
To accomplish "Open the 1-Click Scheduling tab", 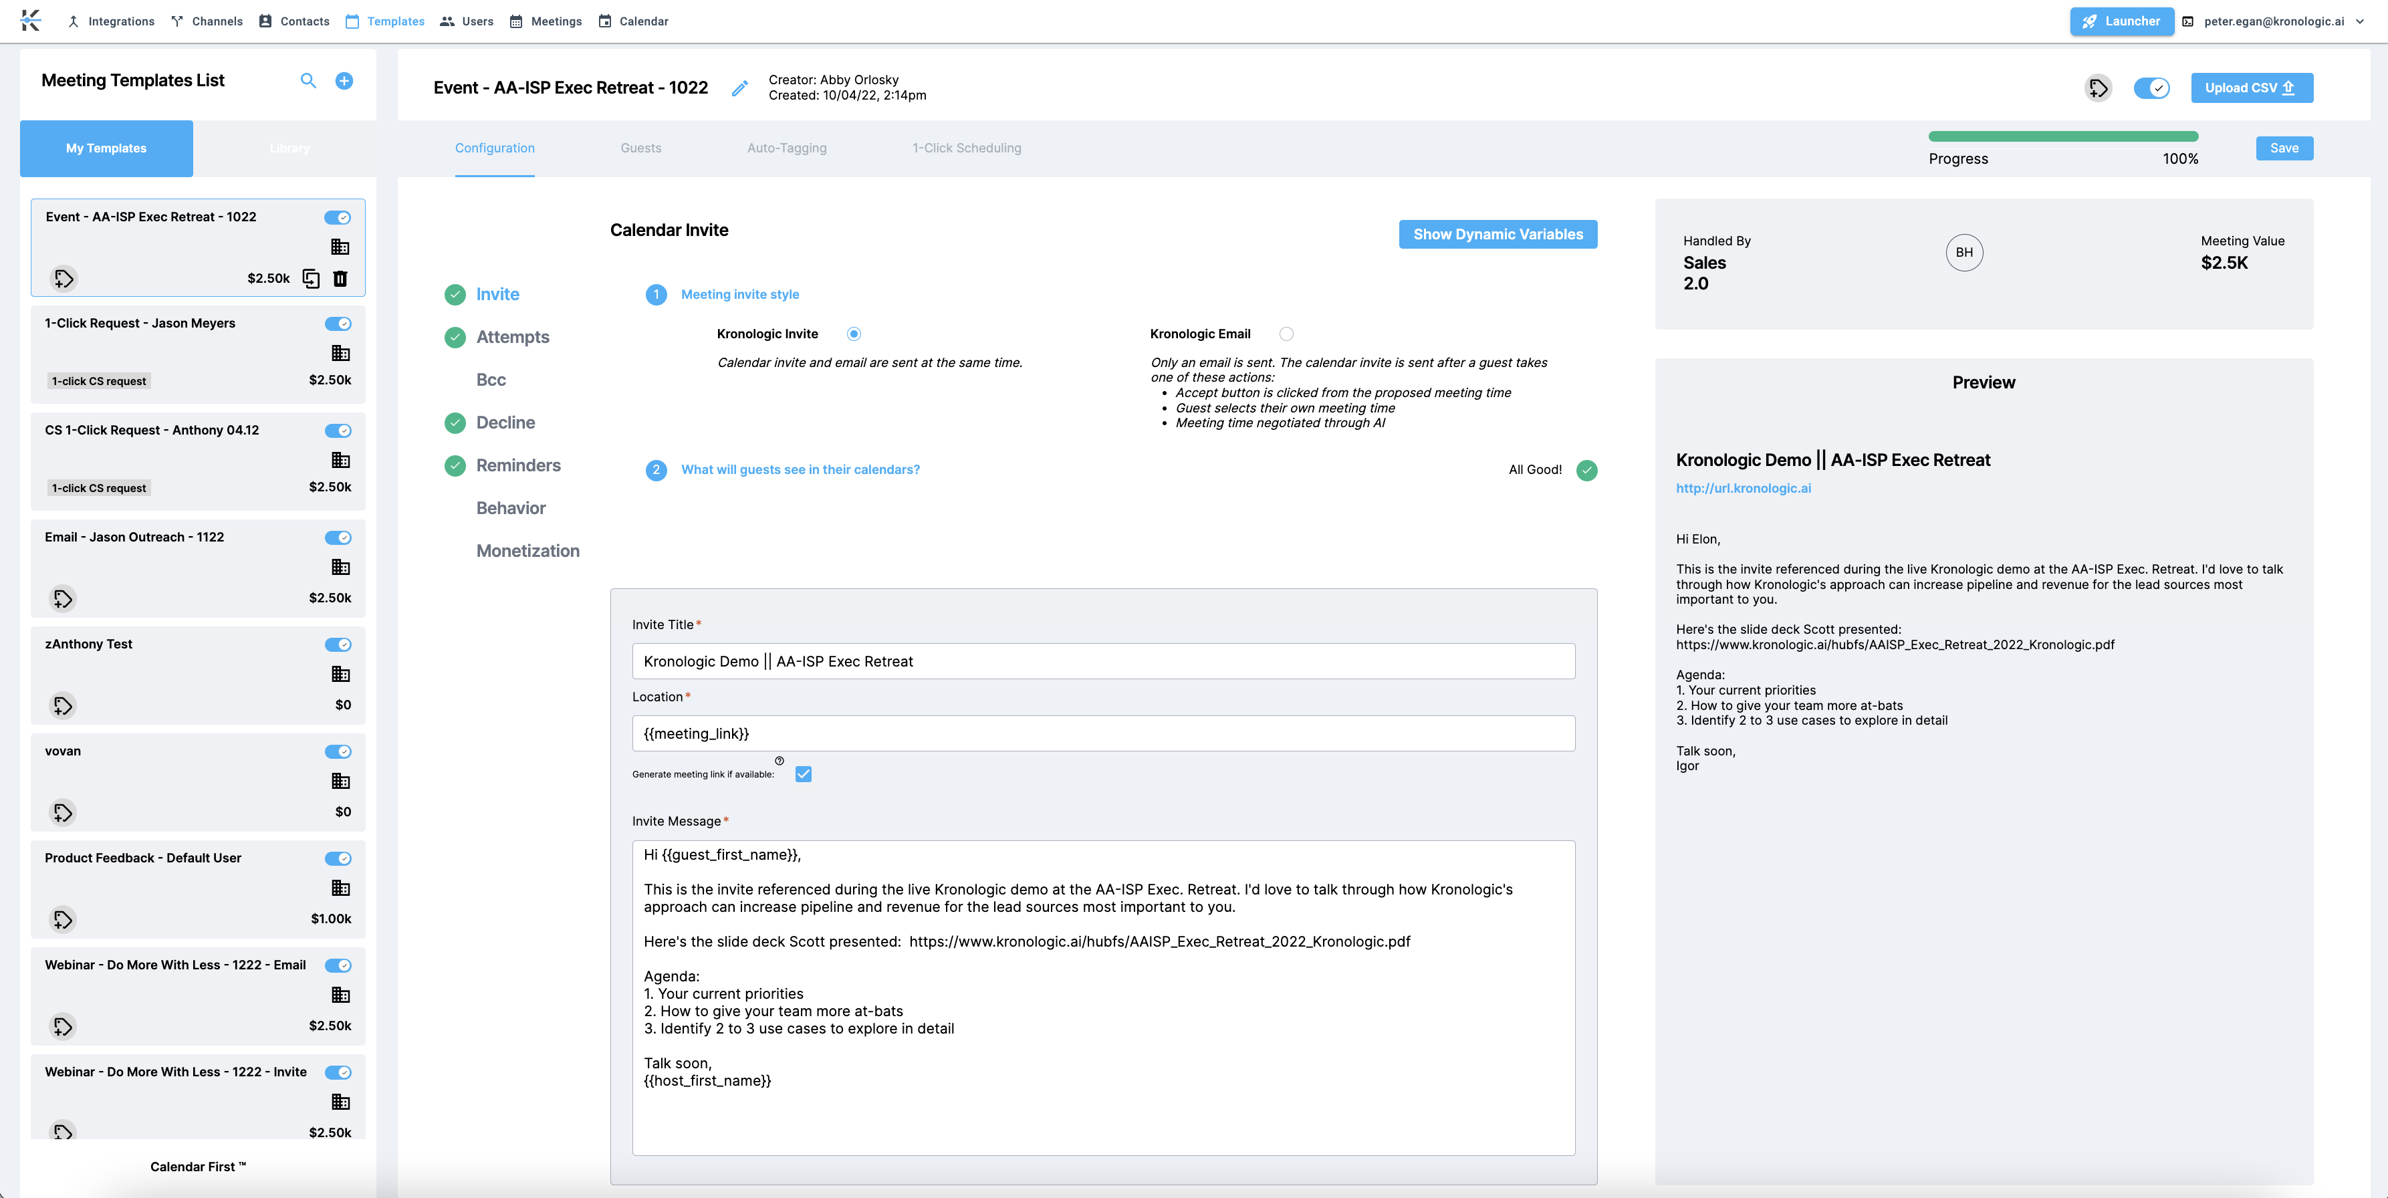I will coord(966,148).
